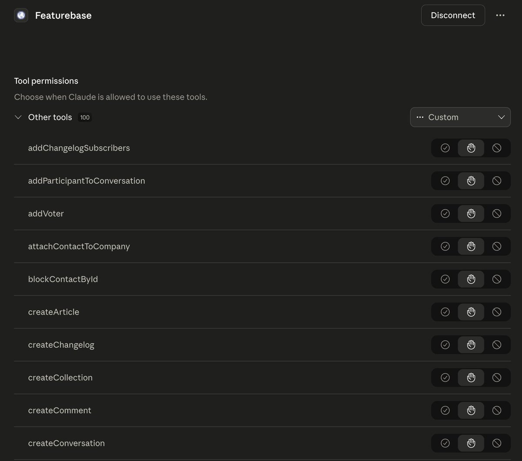Image resolution: width=522 pixels, height=461 pixels.
Task: Click the blockContactById tool name
Action: (x=63, y=279)
